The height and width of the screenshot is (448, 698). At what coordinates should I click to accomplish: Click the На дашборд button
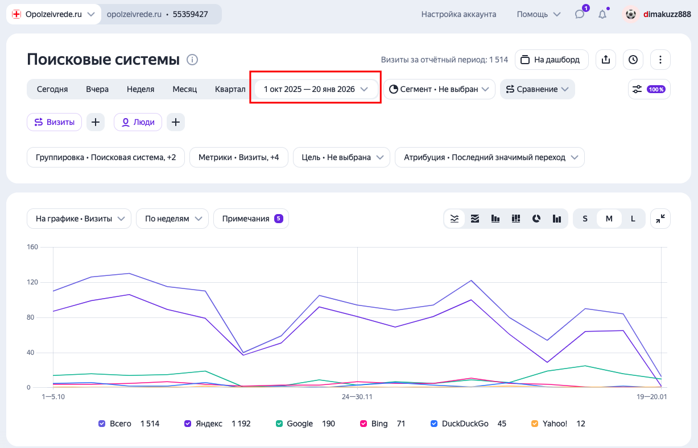pyautogui.click(x=551, y=60)
